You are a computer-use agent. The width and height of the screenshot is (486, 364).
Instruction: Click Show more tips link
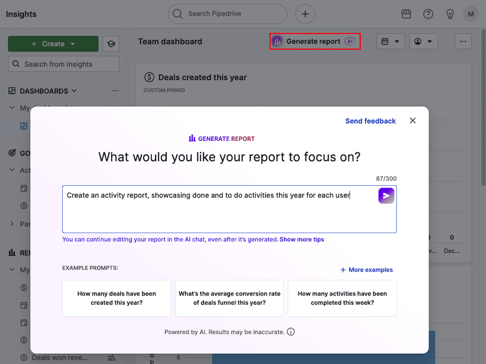302,239
